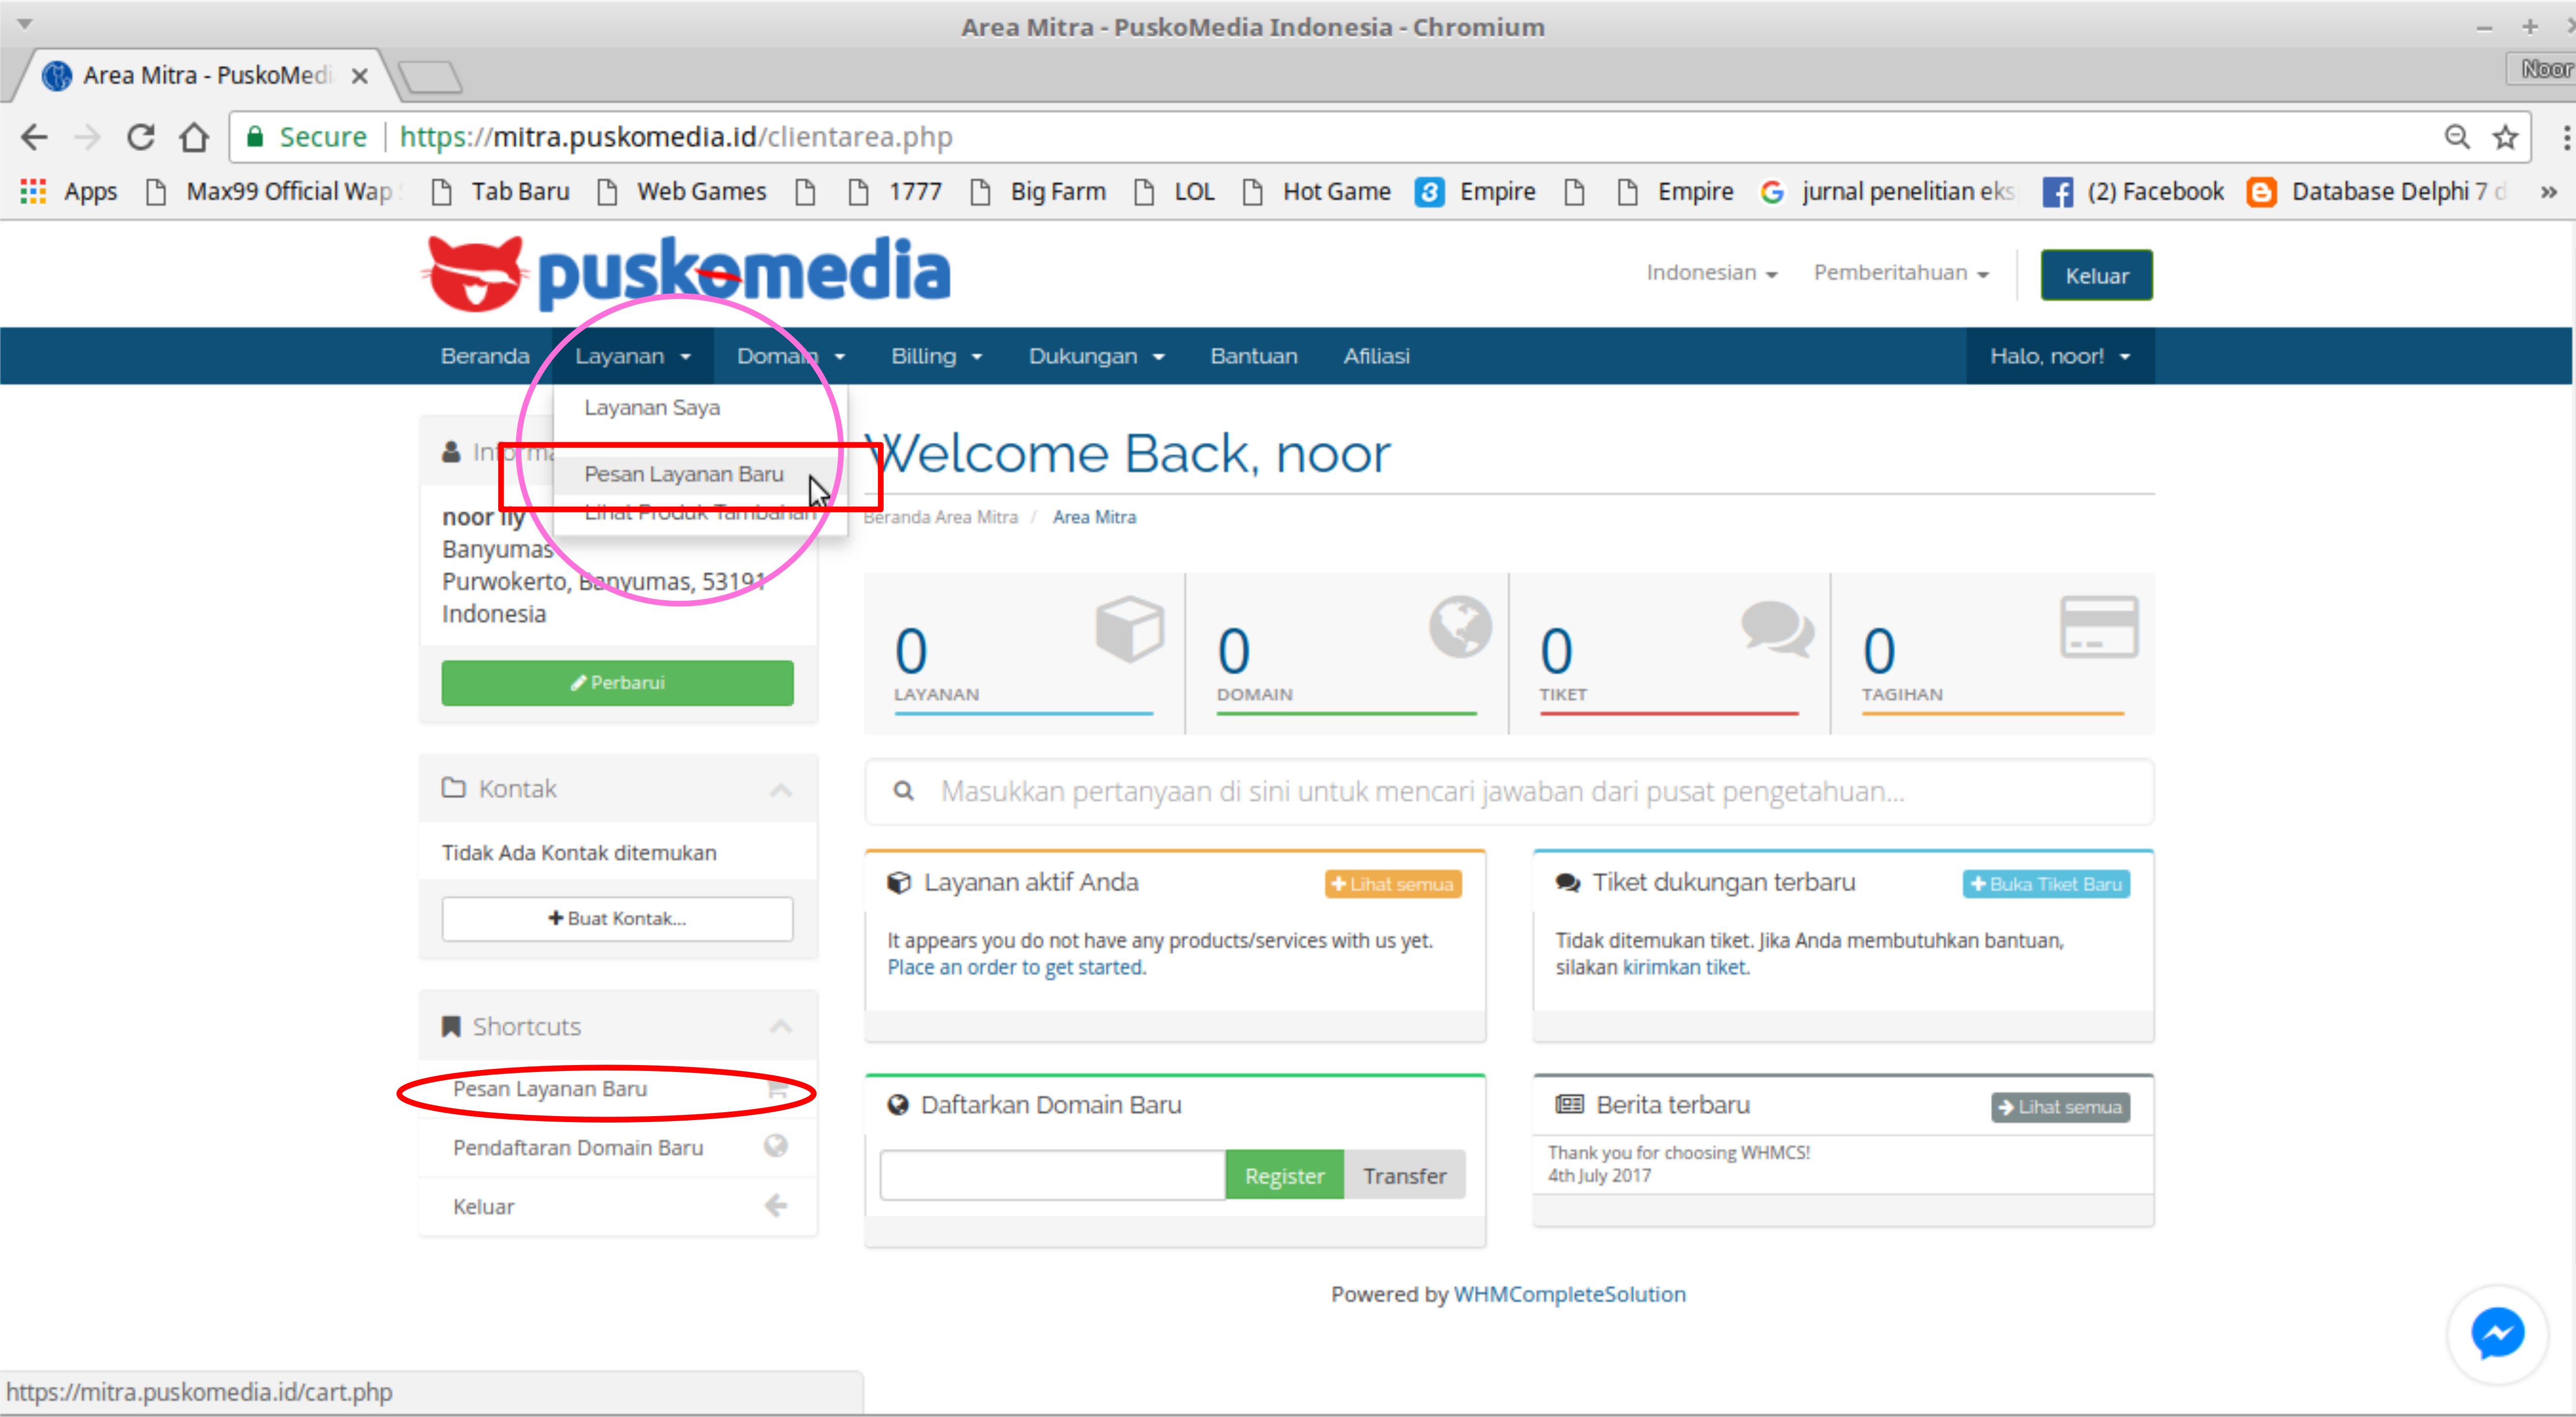Viewport: 2576px width, 1417px height.
Task: Go to browser home page icon
Action: (194, 137)
